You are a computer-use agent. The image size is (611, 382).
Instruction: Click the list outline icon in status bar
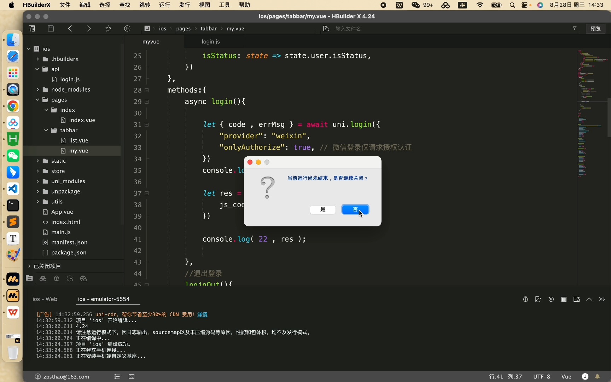(117, 377)
